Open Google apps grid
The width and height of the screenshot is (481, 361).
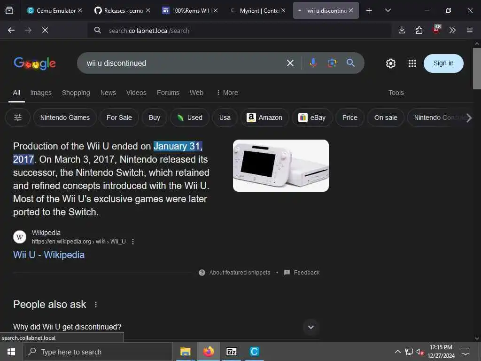coord(412,63)
